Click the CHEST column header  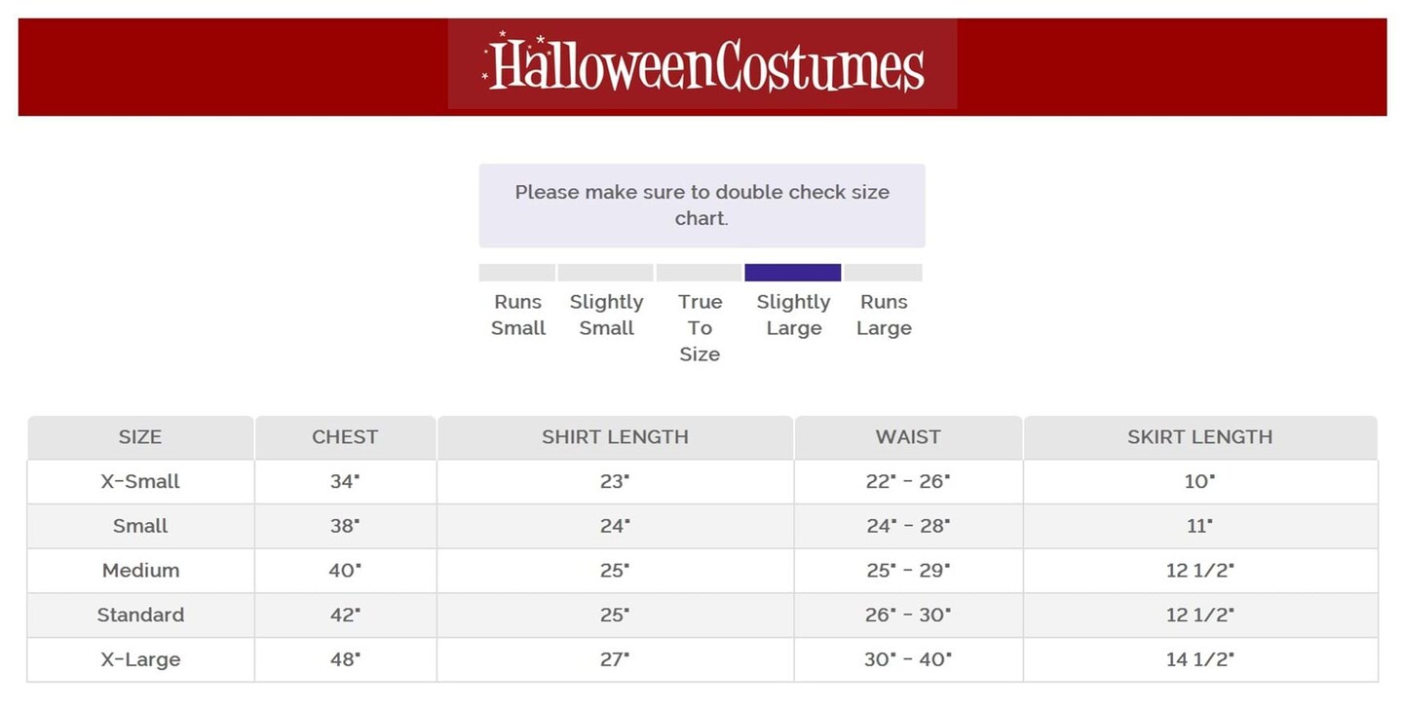click(345, 437)
